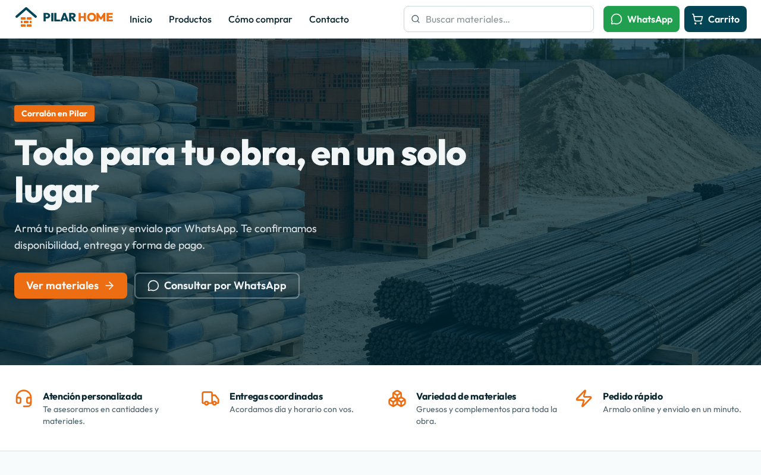Click the headset icon for Atención personalizada

click(24, 398)
